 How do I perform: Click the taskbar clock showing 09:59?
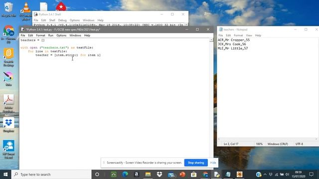[x=298, y=175]
